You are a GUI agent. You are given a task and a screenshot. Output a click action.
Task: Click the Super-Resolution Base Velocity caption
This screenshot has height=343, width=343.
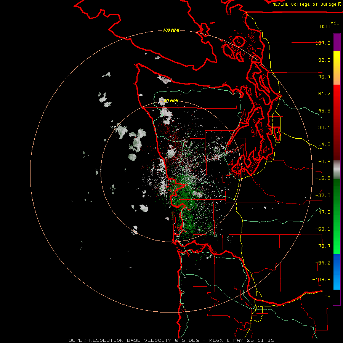tap(171, 340)
